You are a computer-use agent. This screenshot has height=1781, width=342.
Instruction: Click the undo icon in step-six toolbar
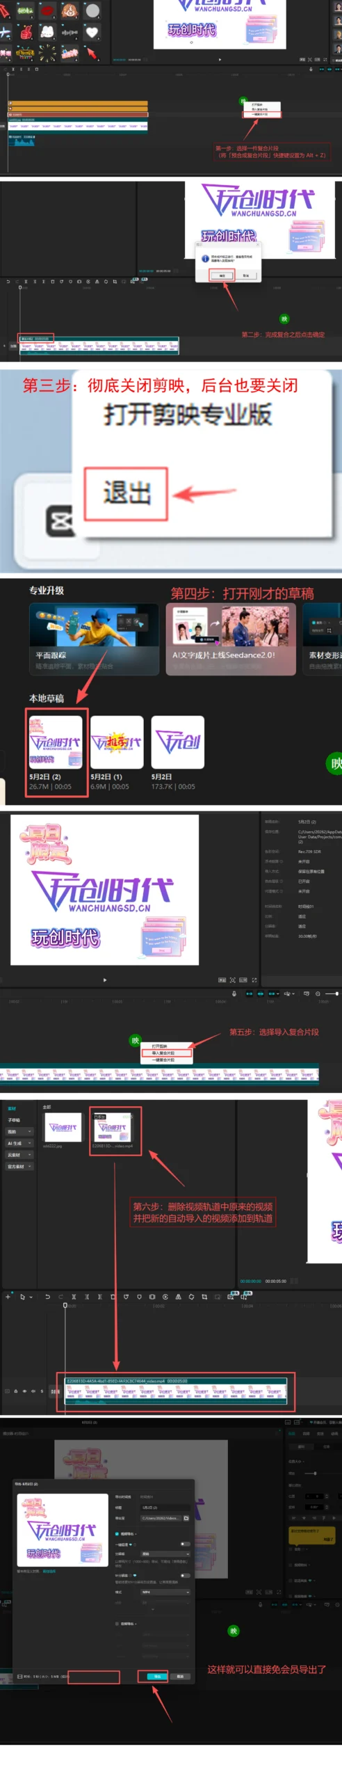[x=47, y=1297]
